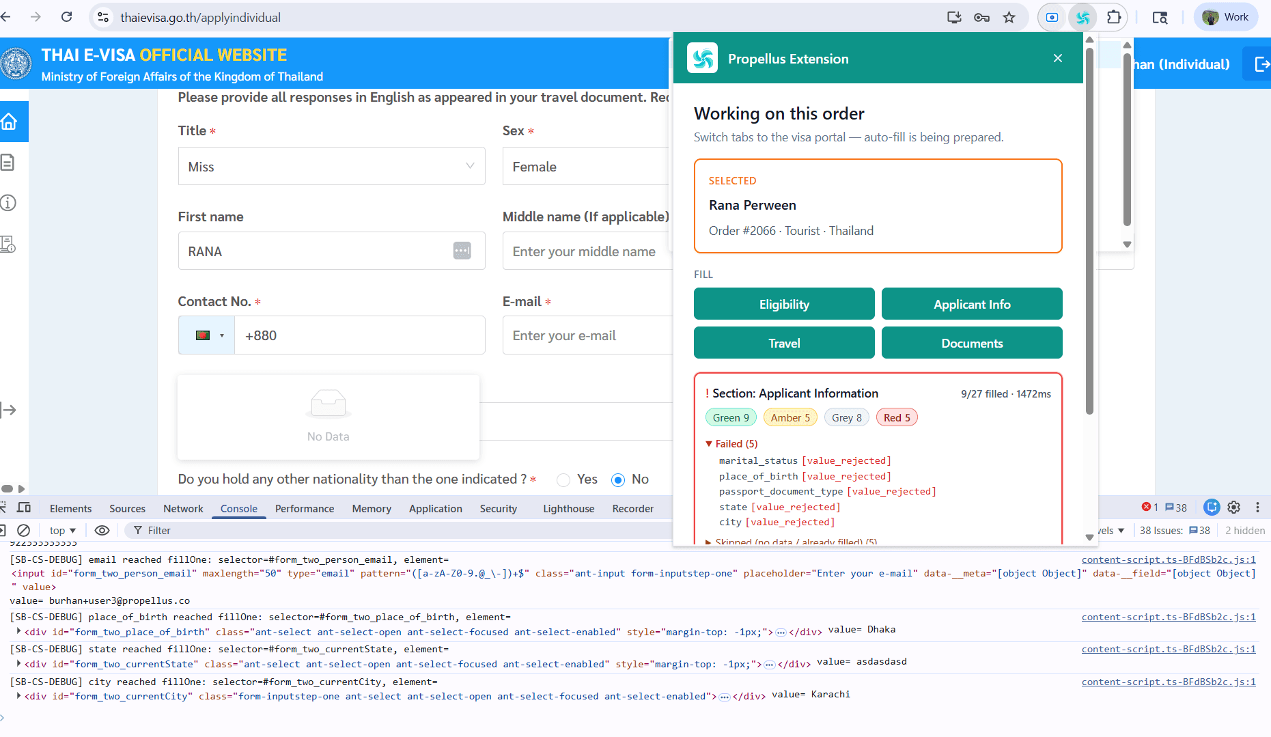Viewport: 1271px width, 737px height.
Task: Click the Eligibility fill button
Action: pyautogui.click(x=784, y=304)
